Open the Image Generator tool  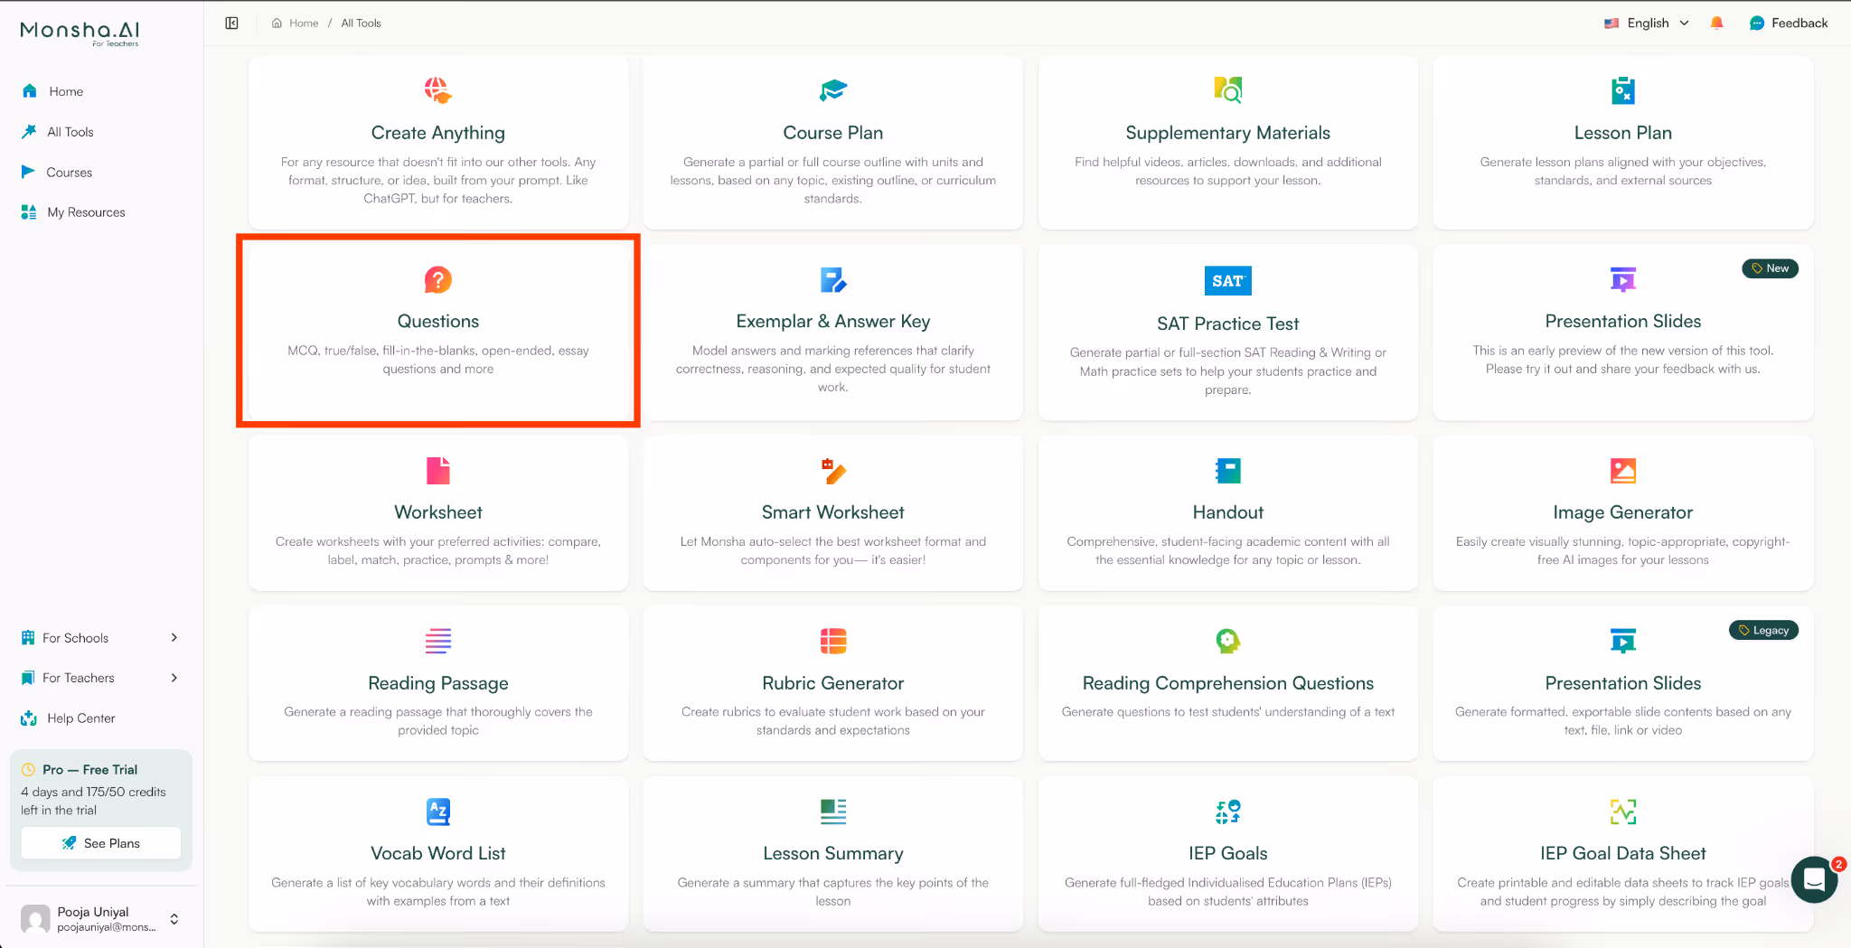point(1622,512)
